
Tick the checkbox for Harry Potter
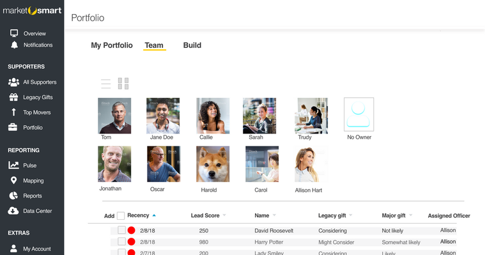pos(121,242)
